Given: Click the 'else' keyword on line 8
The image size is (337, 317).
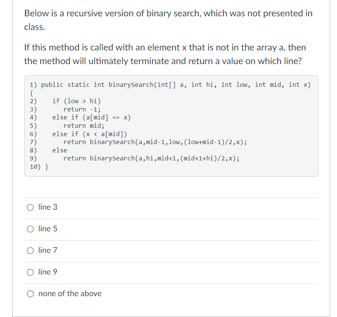Looking at the screenshot, I should coord(58,150).
